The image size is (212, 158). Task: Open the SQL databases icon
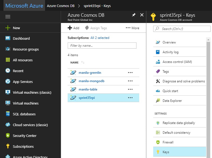pos(8,114)
